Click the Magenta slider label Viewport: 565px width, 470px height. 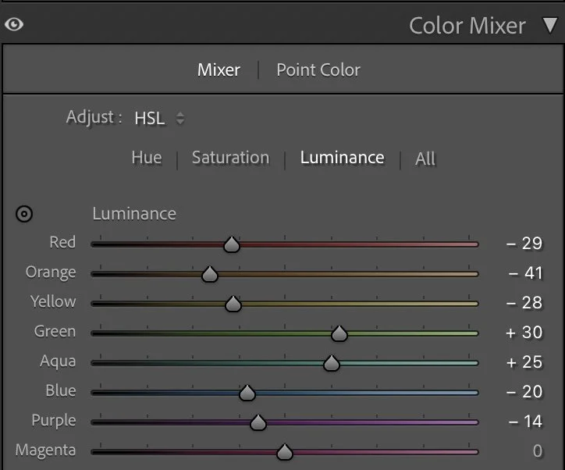(x=46, y=450)
